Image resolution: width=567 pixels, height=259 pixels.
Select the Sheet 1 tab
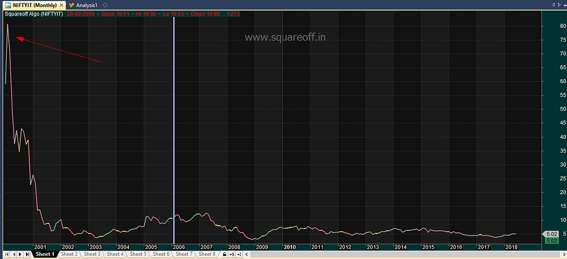(x=45, y=254)
